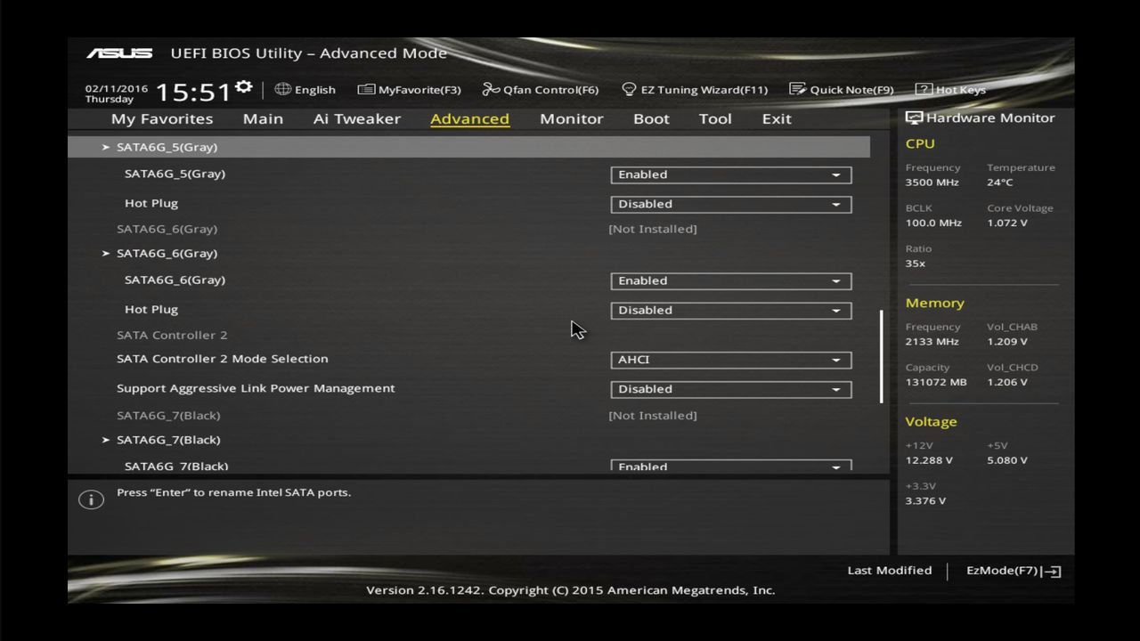Click +12V reading 12.288 V

929,460
